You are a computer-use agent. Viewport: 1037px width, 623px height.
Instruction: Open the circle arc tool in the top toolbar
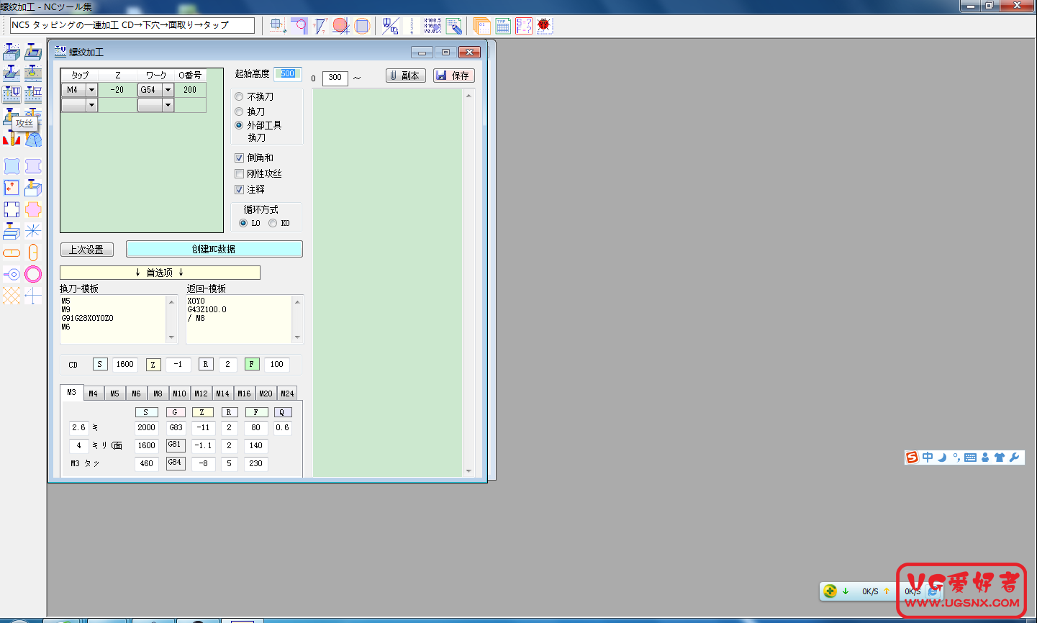coord(299,26)
